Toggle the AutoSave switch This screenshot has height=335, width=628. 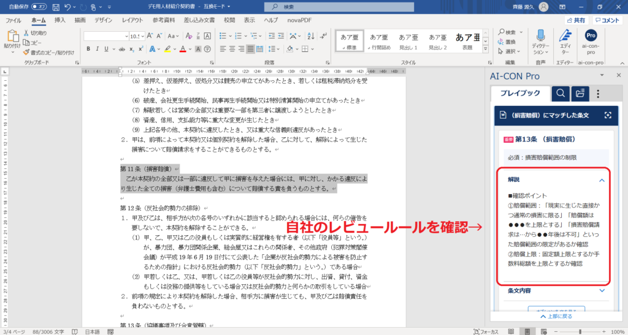pos(39,6)
